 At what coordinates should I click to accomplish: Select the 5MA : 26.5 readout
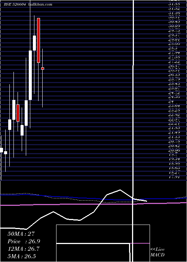pos(22,256)
